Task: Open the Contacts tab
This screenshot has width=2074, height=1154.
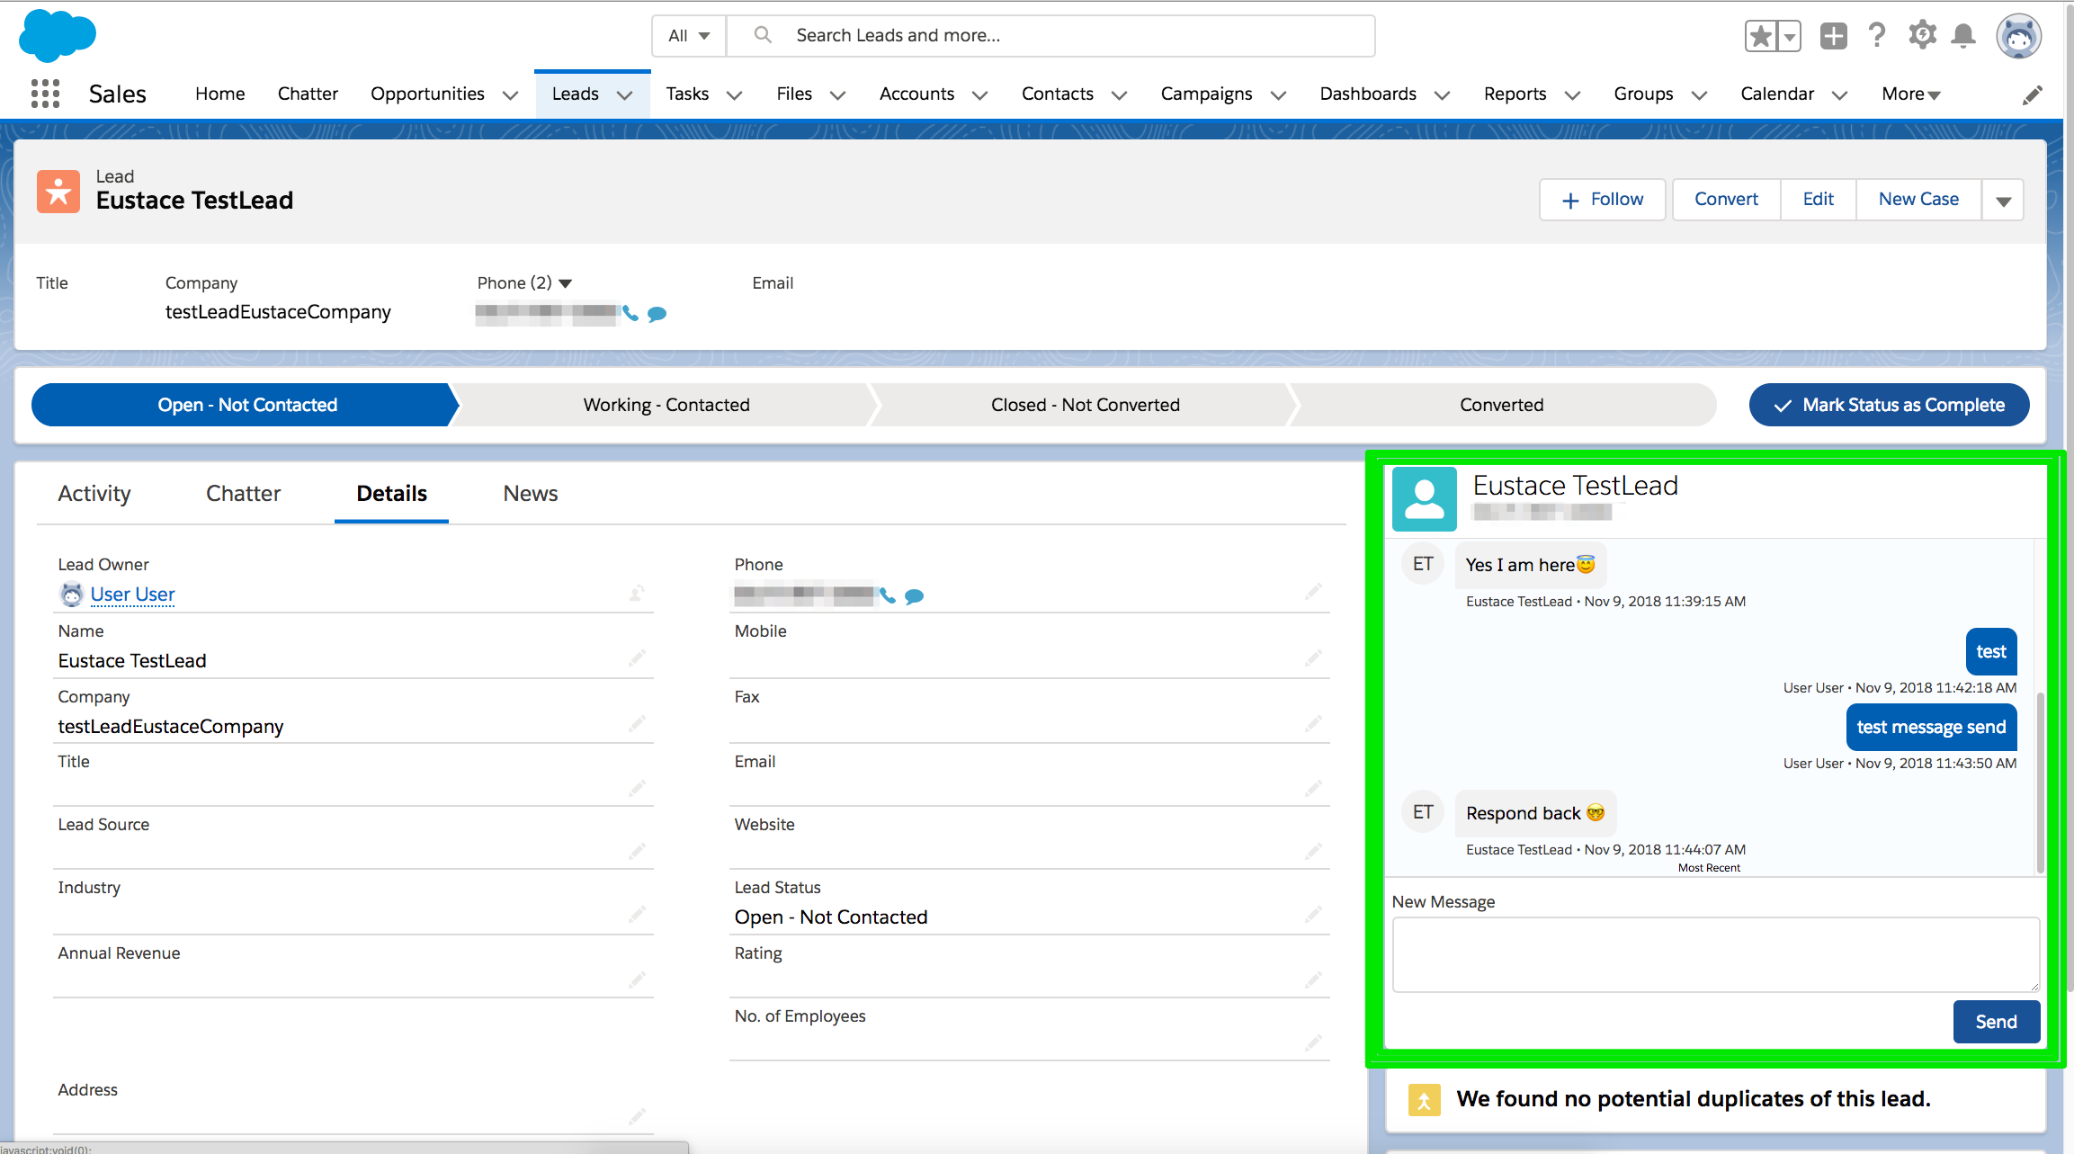Action: coord(1057,94)
